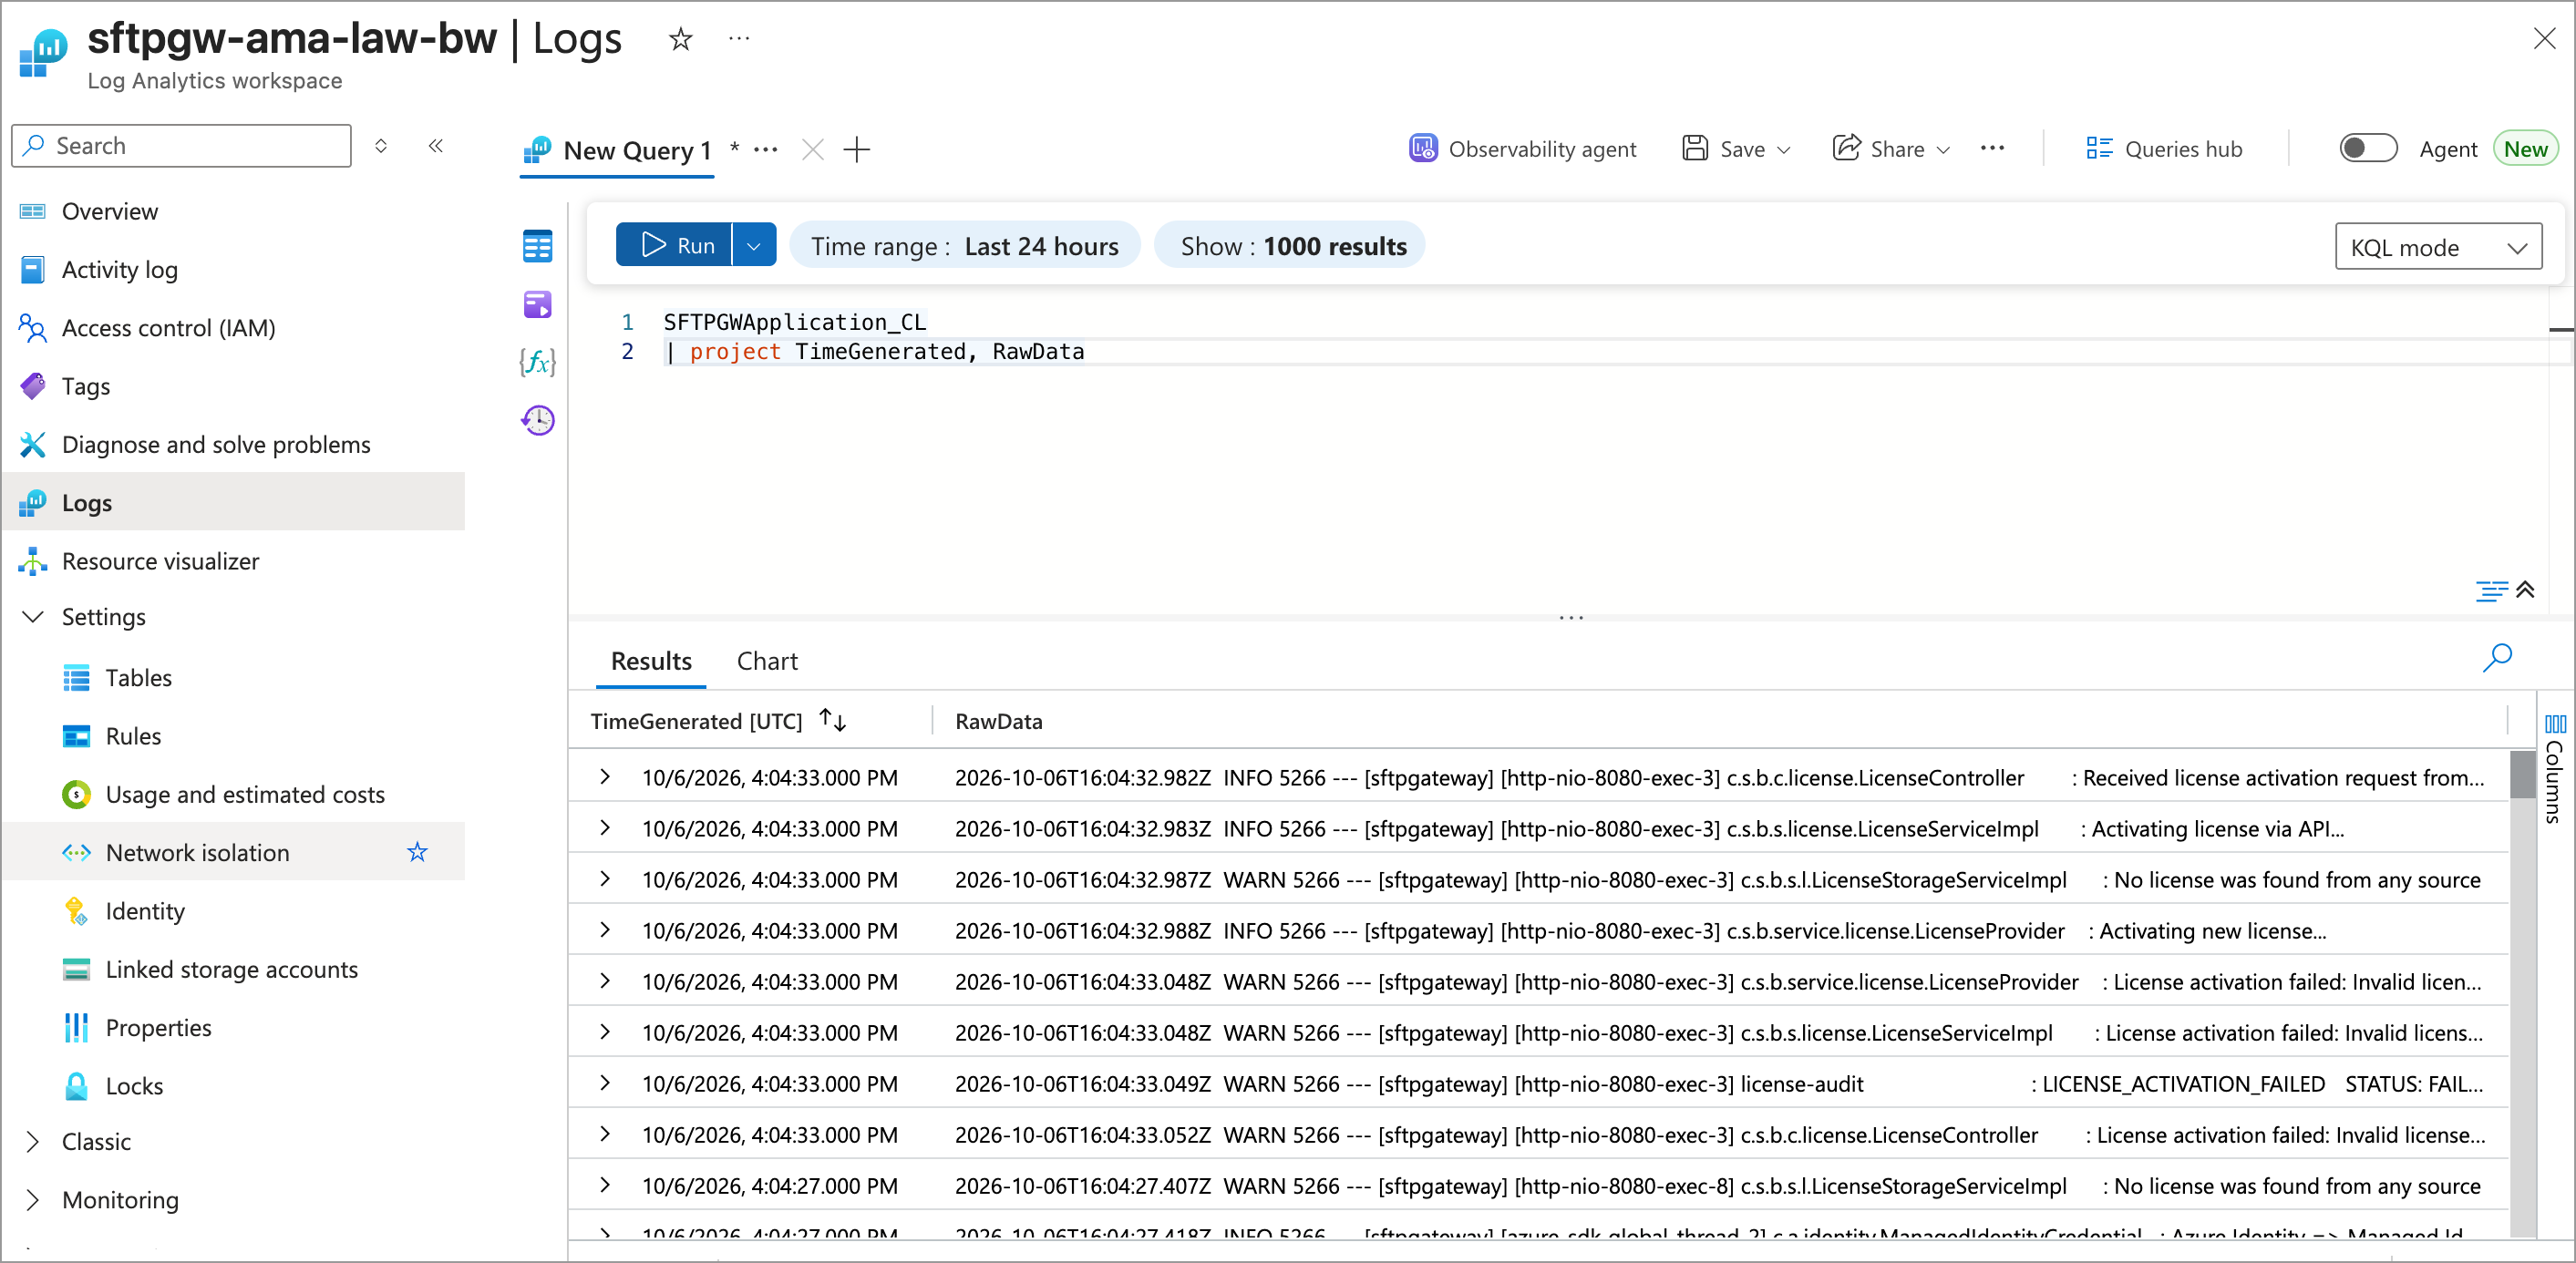Open more toolbar options after Share
This screenshot has height=1263, width=2576.
1991,149
